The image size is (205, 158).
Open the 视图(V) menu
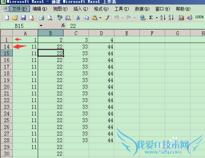pos(60,9)
